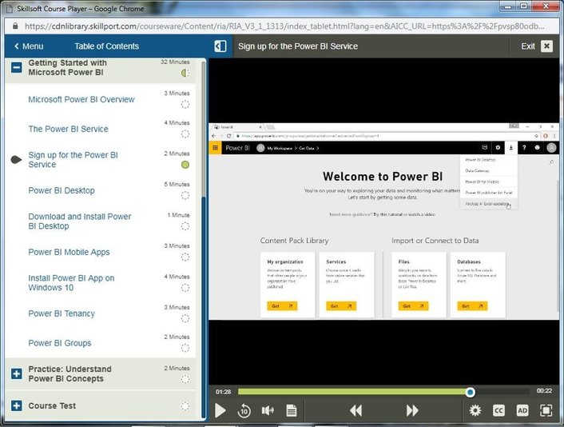Image resolution: width=564 pixels, height=427 pixels.
Task: Click the Power BI settings gear in video
Action: (498, 148)
